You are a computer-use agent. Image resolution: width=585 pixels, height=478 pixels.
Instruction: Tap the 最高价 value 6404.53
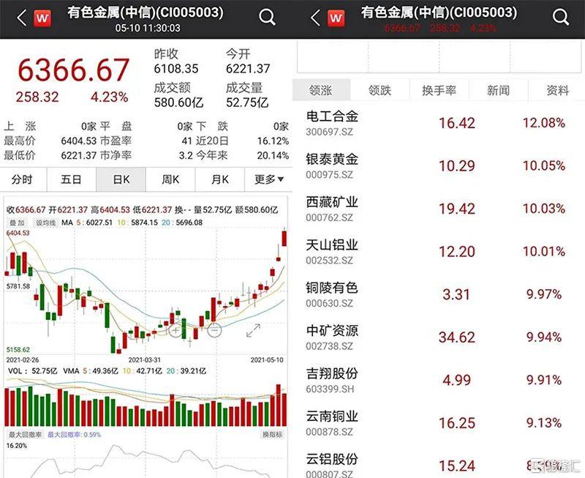pos(79,141)
